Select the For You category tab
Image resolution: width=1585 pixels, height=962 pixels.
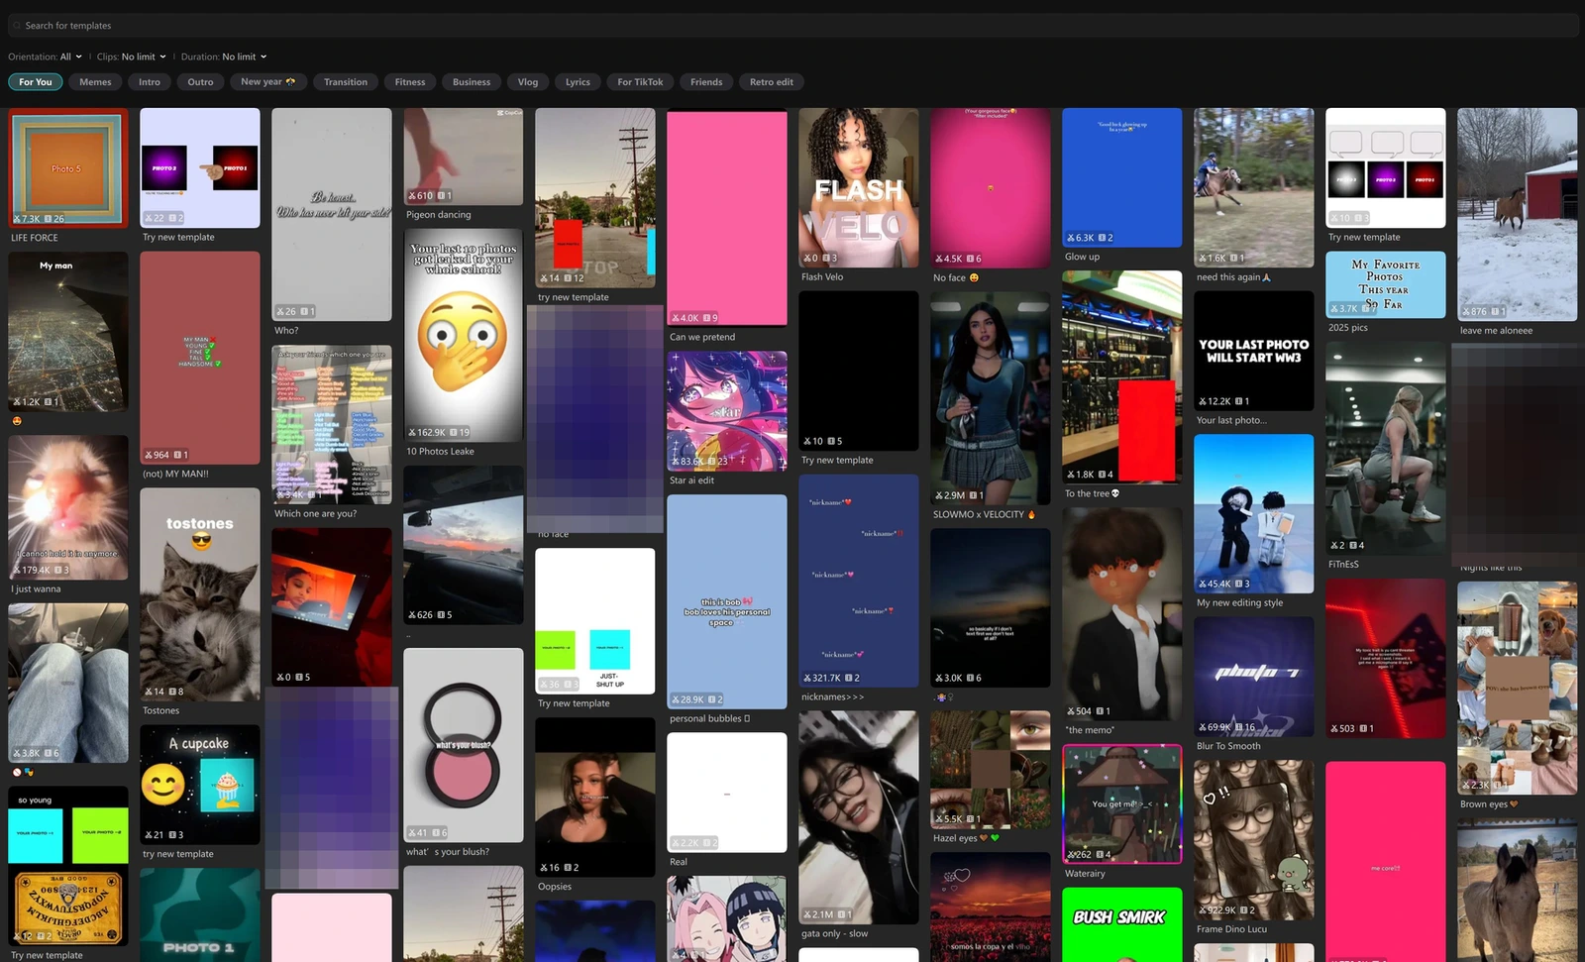coord(36,82)
